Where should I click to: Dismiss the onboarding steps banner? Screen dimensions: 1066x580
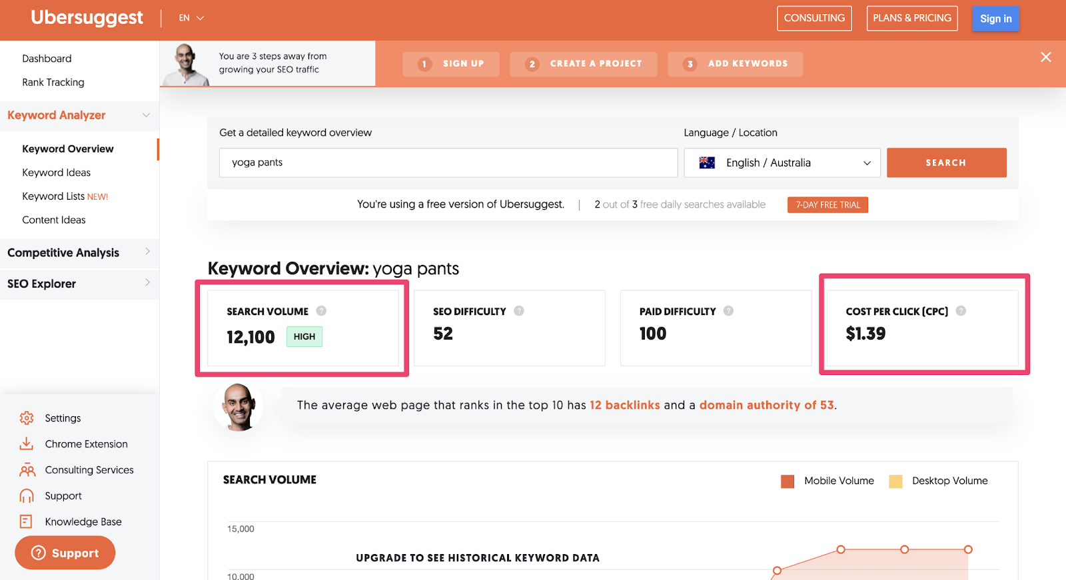pos(1046,57)
